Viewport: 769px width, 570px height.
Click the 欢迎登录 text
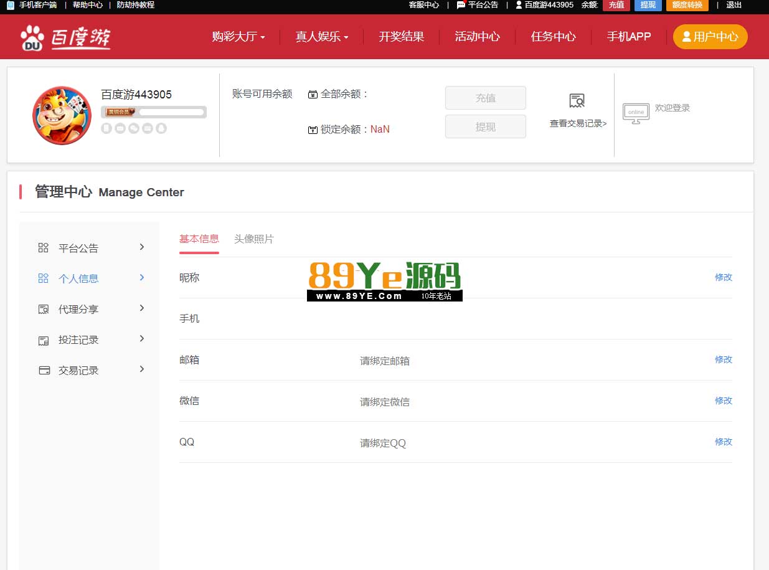click(x=672, y=108)
